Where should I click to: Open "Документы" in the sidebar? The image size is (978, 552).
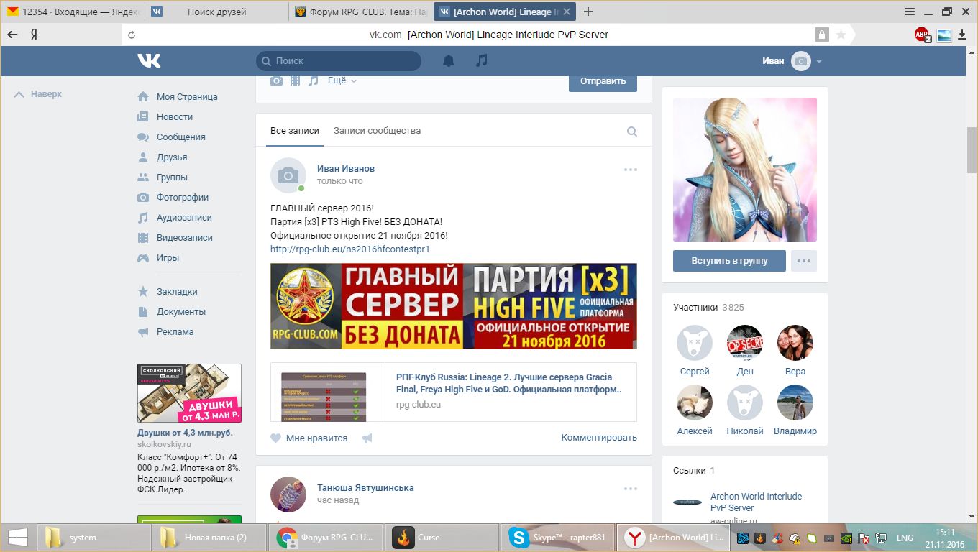point(181,312)
